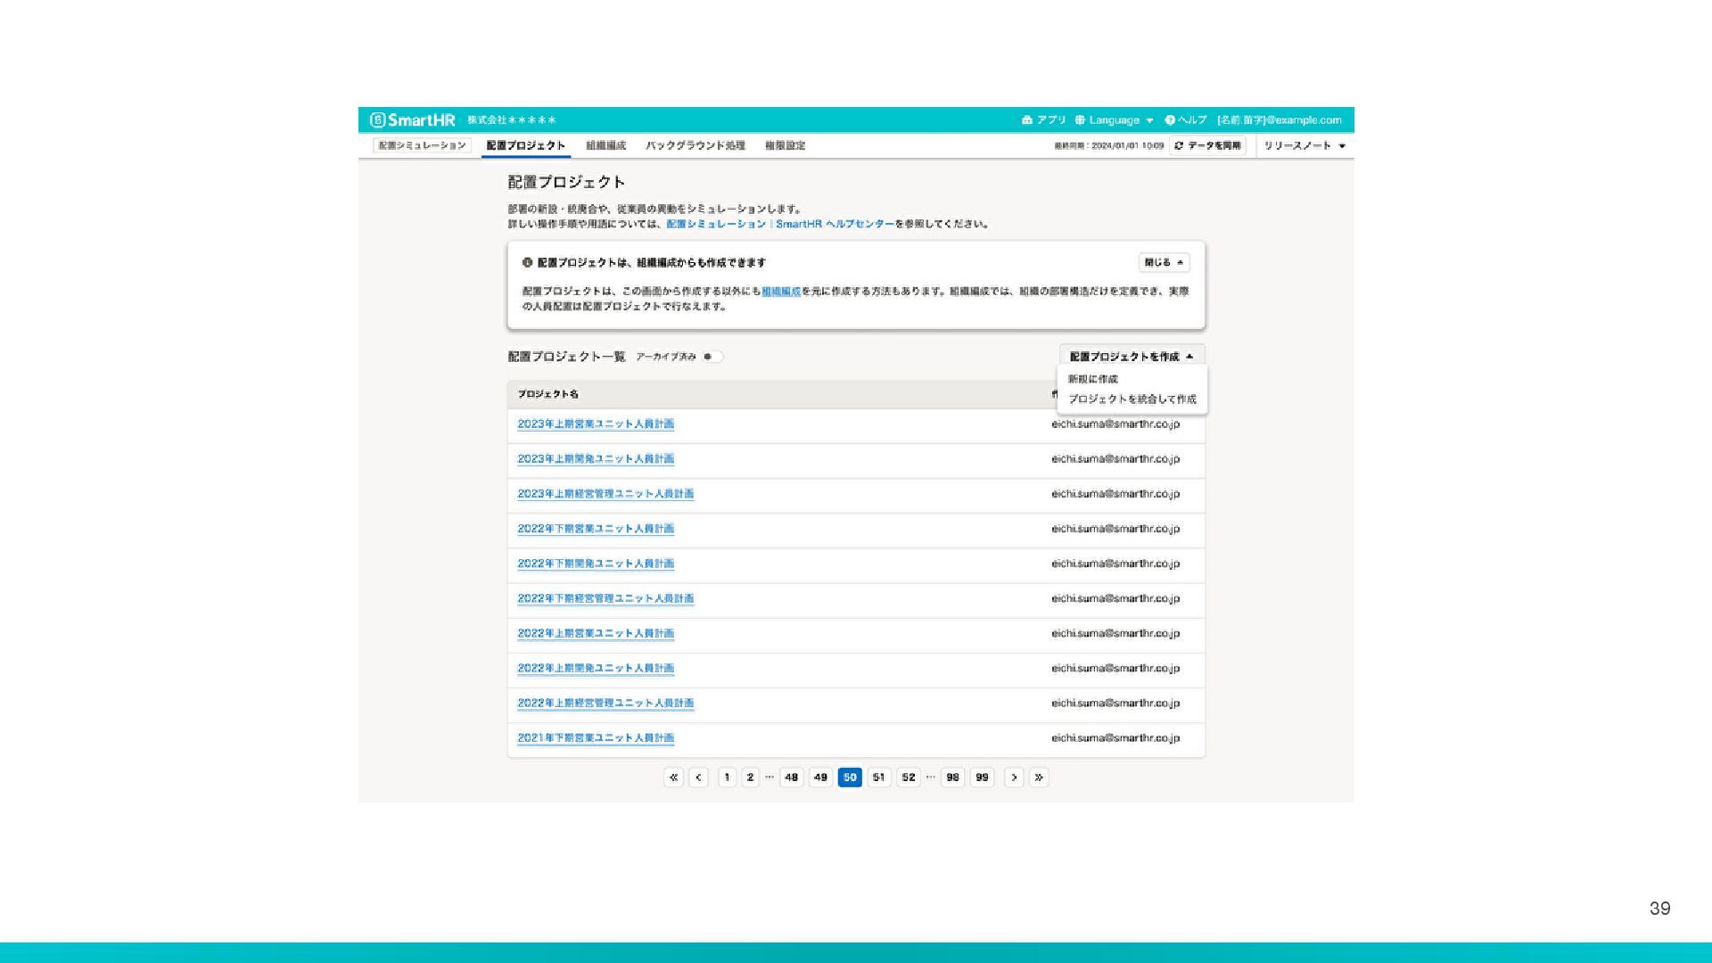1712x963 pixels.
Task: Select プロジェクトを統合して作成 menu item
Action: pyautogui.click(x=1132, y=399)
